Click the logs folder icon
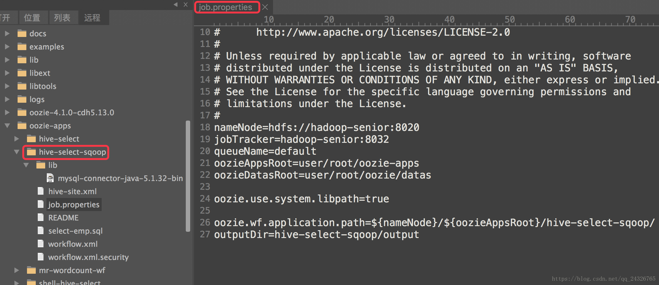The width and height of the screenshot is (659, 285). coord(22,99)
